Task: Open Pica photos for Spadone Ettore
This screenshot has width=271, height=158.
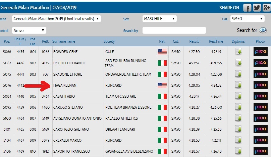Action: 261,74
